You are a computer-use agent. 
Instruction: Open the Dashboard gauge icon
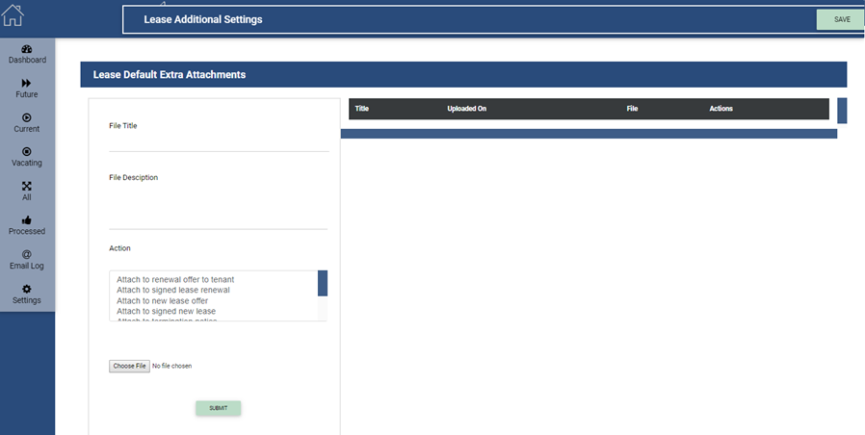pyautogui.click(x=26, y=49)
